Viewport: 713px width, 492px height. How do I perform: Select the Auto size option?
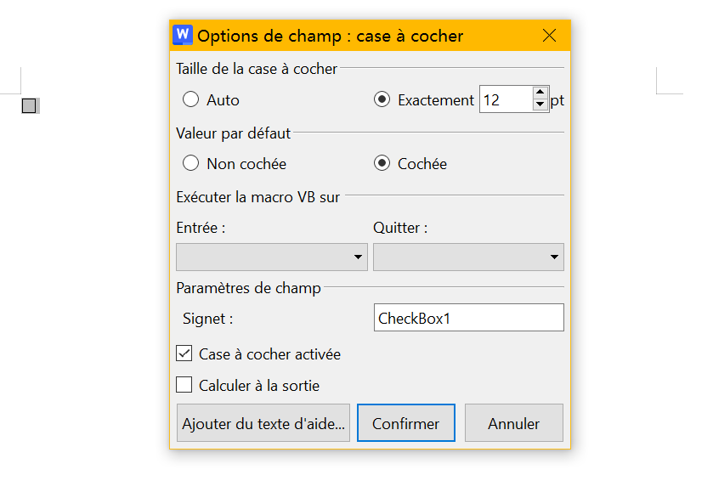point(190,99)
